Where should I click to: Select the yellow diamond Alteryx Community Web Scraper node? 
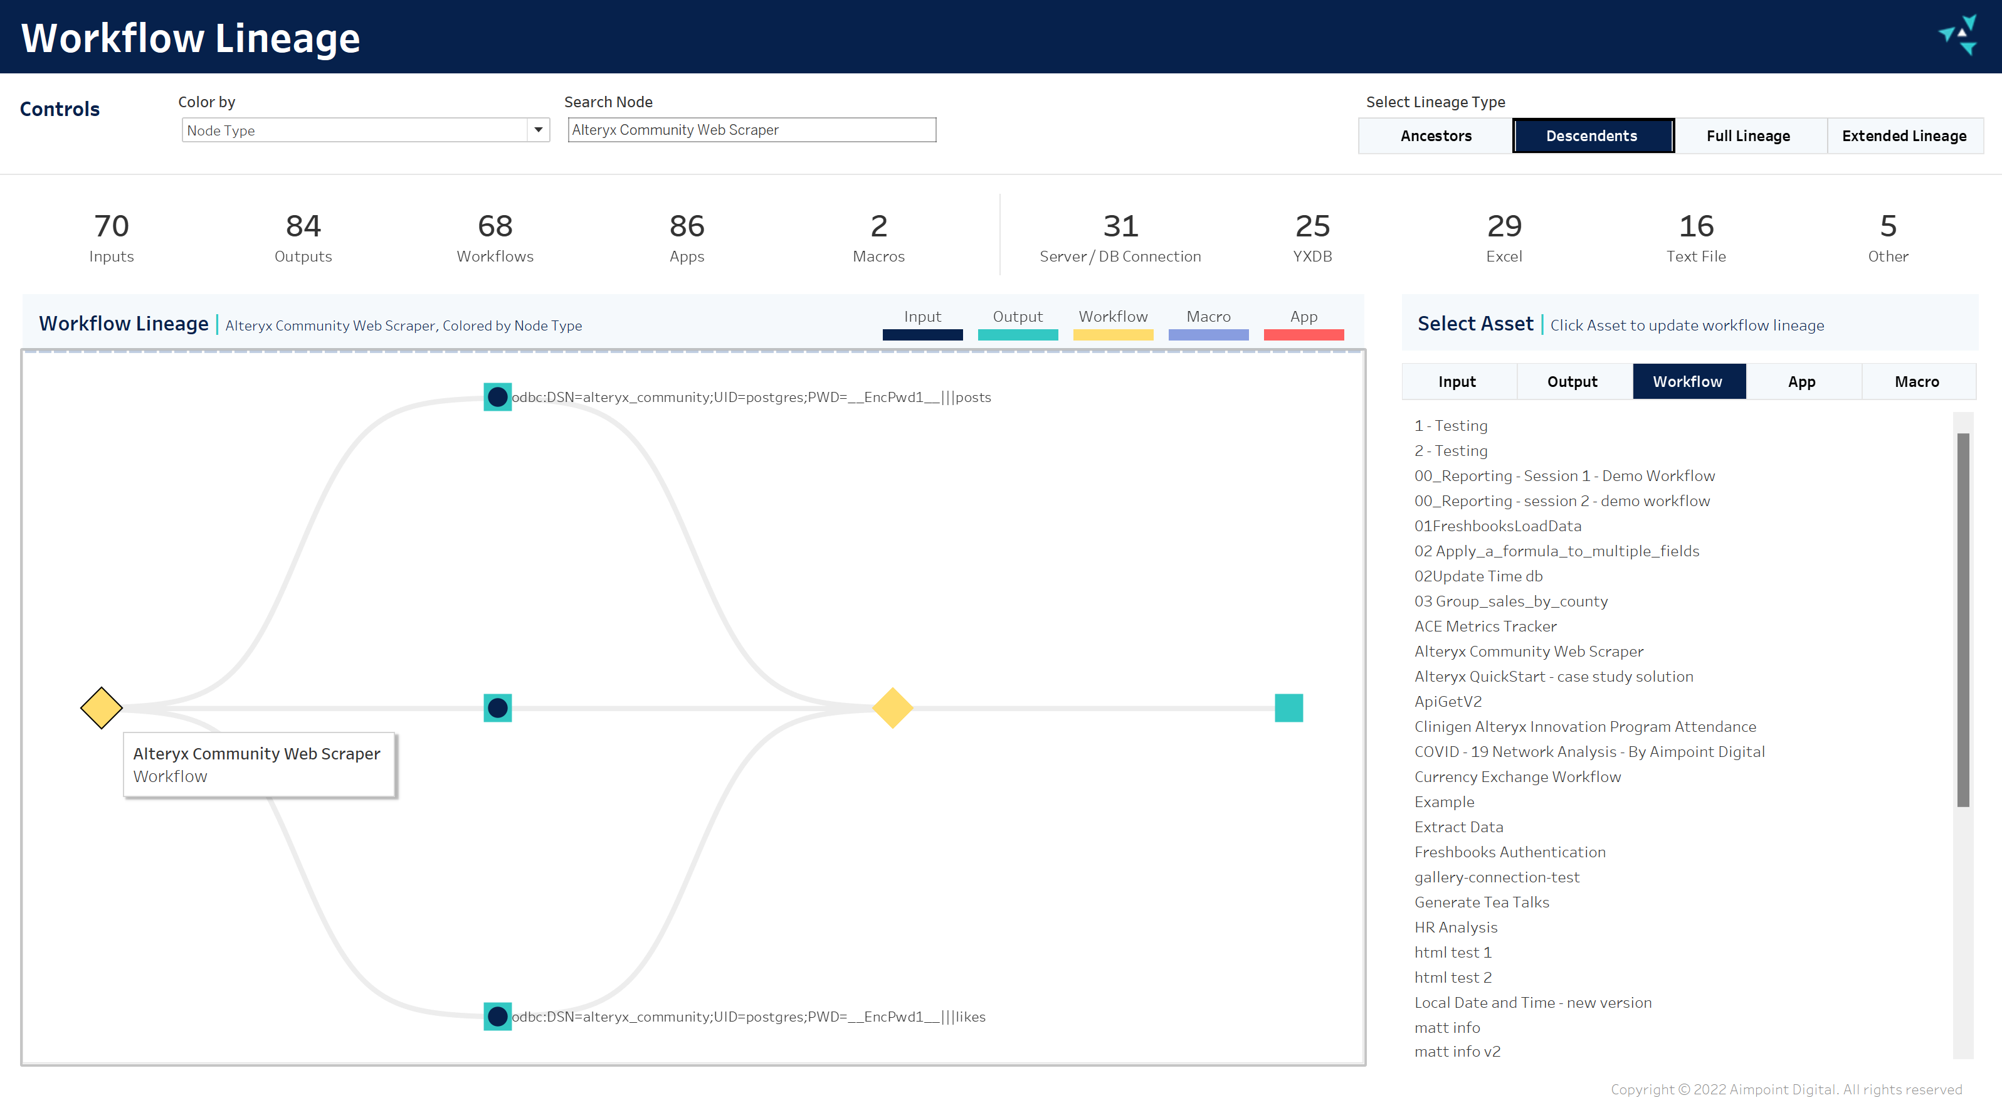pyautogui.click(x=101, y=707)
